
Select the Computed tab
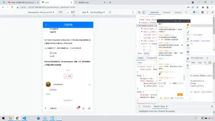coord(152,58)
